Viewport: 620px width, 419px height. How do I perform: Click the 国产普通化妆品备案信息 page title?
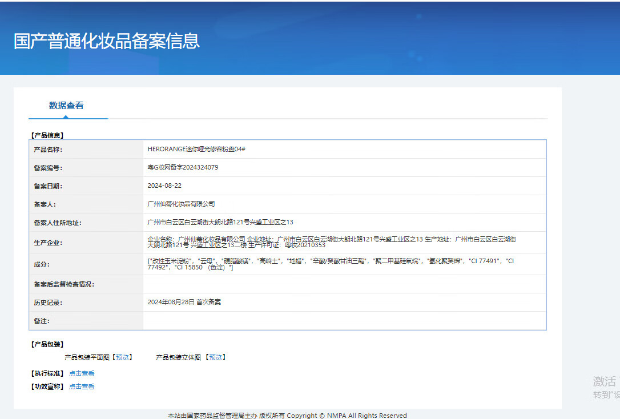tap(107, 41)
